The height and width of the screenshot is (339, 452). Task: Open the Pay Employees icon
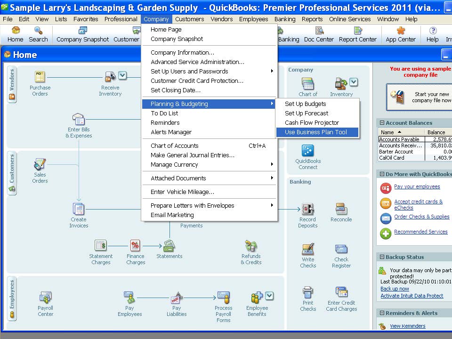pos(129,298)
